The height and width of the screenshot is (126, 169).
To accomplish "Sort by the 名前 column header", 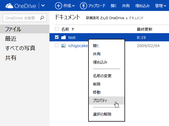I will 65,29.
